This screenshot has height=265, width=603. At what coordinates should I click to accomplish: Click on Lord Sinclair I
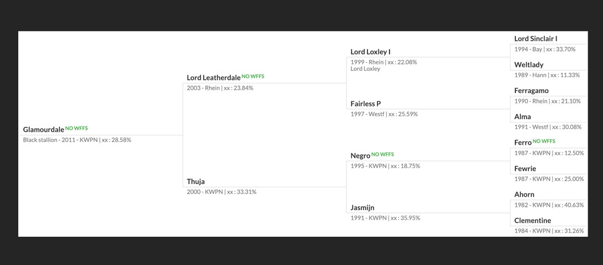tap(536, 38)
